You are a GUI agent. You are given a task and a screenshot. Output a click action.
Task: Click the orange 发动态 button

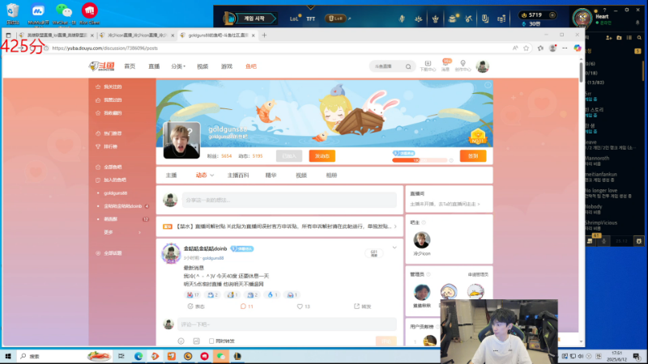322,156
